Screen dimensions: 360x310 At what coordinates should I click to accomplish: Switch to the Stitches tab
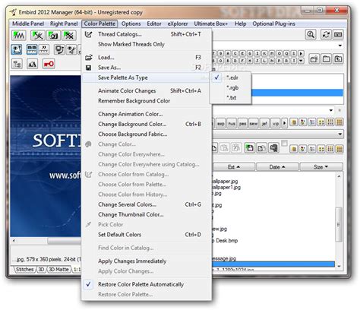pos(24,270)
